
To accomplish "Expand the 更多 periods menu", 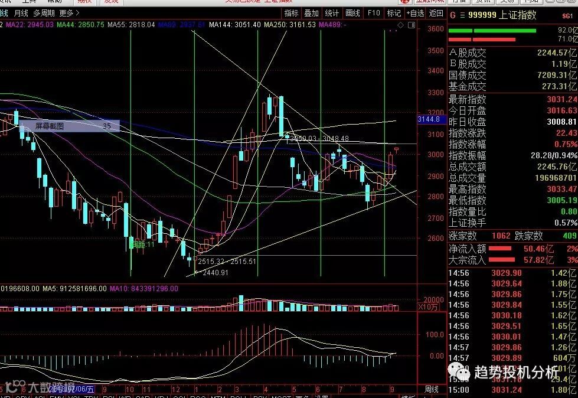I will tap(69, 13).
